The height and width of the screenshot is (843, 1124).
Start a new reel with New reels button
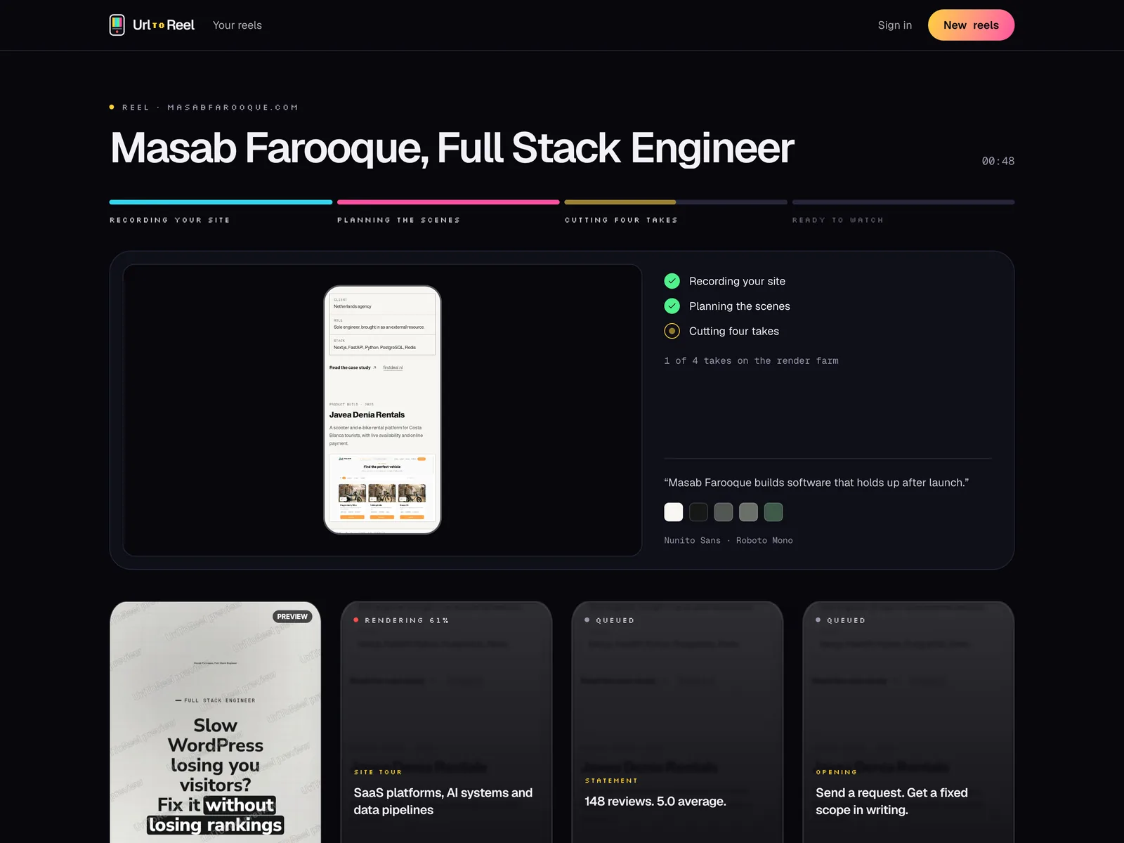971,25
